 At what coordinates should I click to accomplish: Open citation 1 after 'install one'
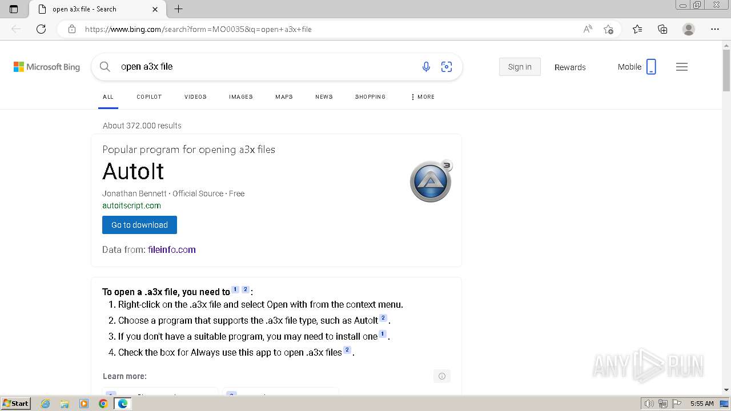tap(383, 334)
